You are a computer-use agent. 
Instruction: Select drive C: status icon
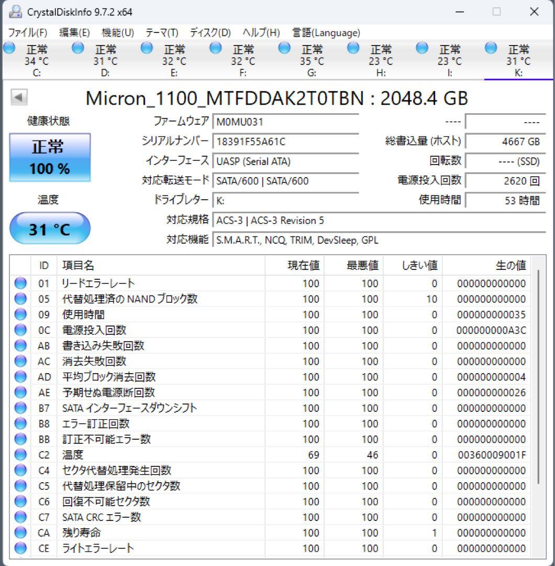click(9, 48)
